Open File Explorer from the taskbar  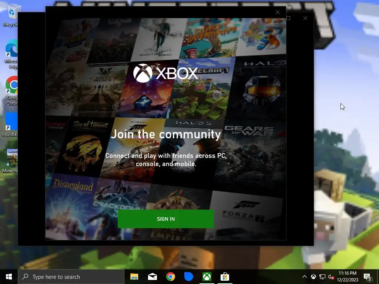point(134,277)
